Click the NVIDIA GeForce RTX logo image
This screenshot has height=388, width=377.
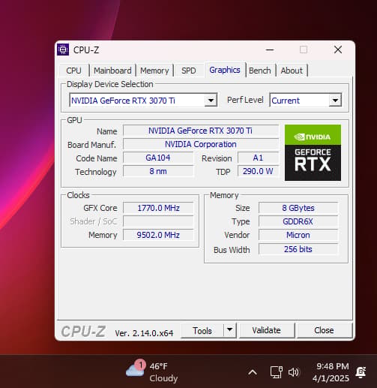click(x=313, y=152)
